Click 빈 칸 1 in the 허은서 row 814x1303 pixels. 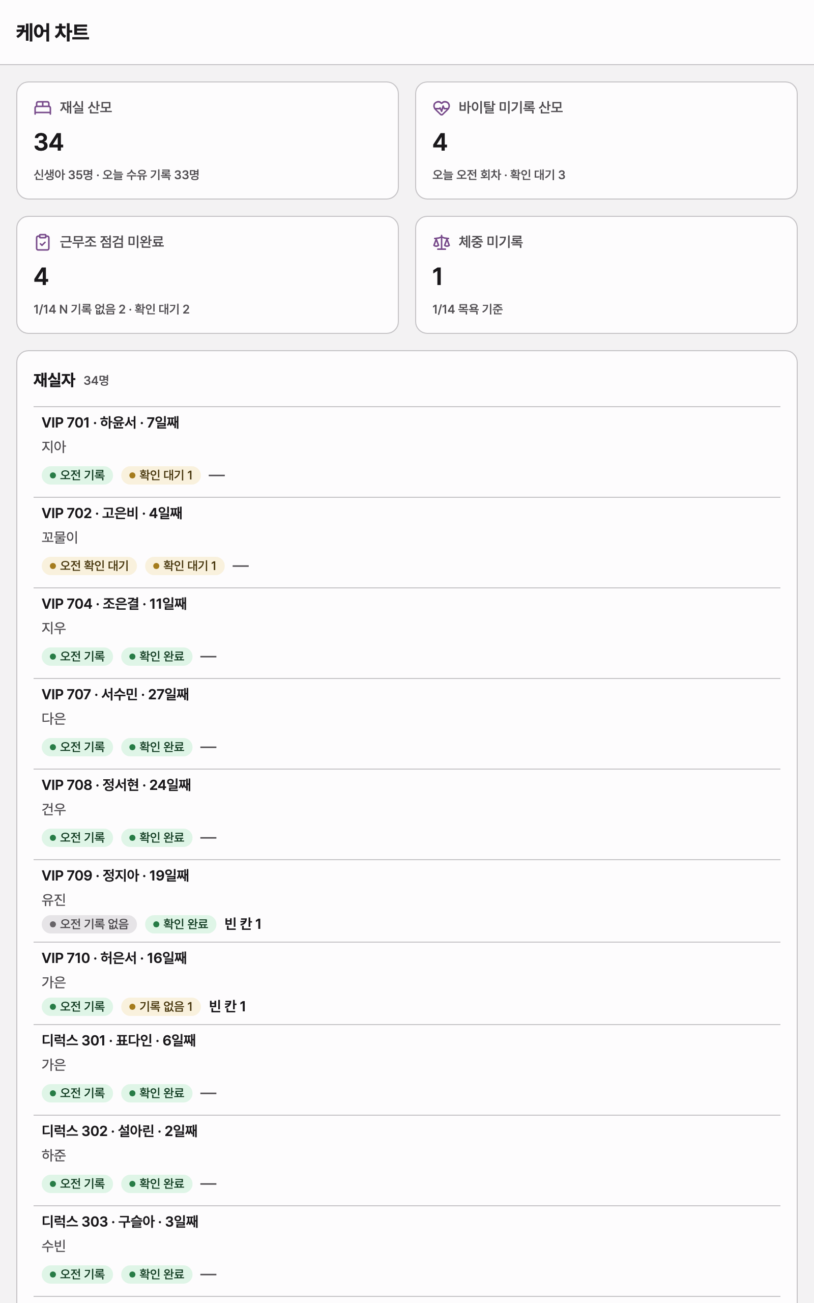(x=227, y=1006)
